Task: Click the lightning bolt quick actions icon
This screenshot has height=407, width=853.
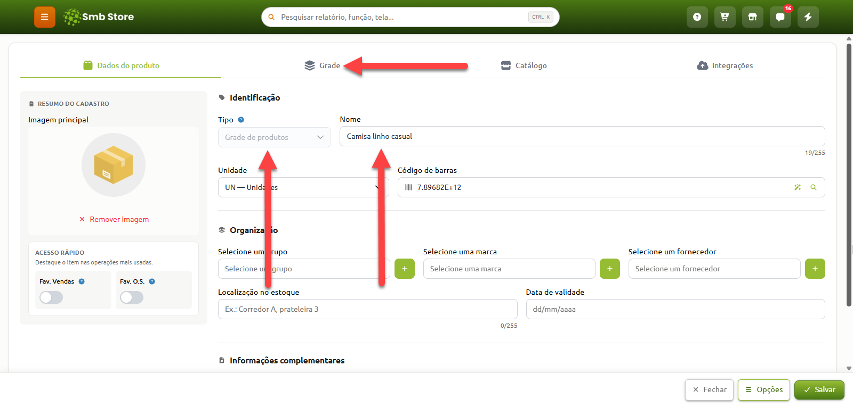Action: (808, 17)
